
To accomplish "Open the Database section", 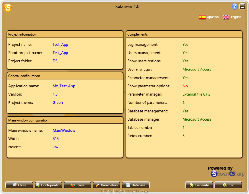I will tap(136, 185).
